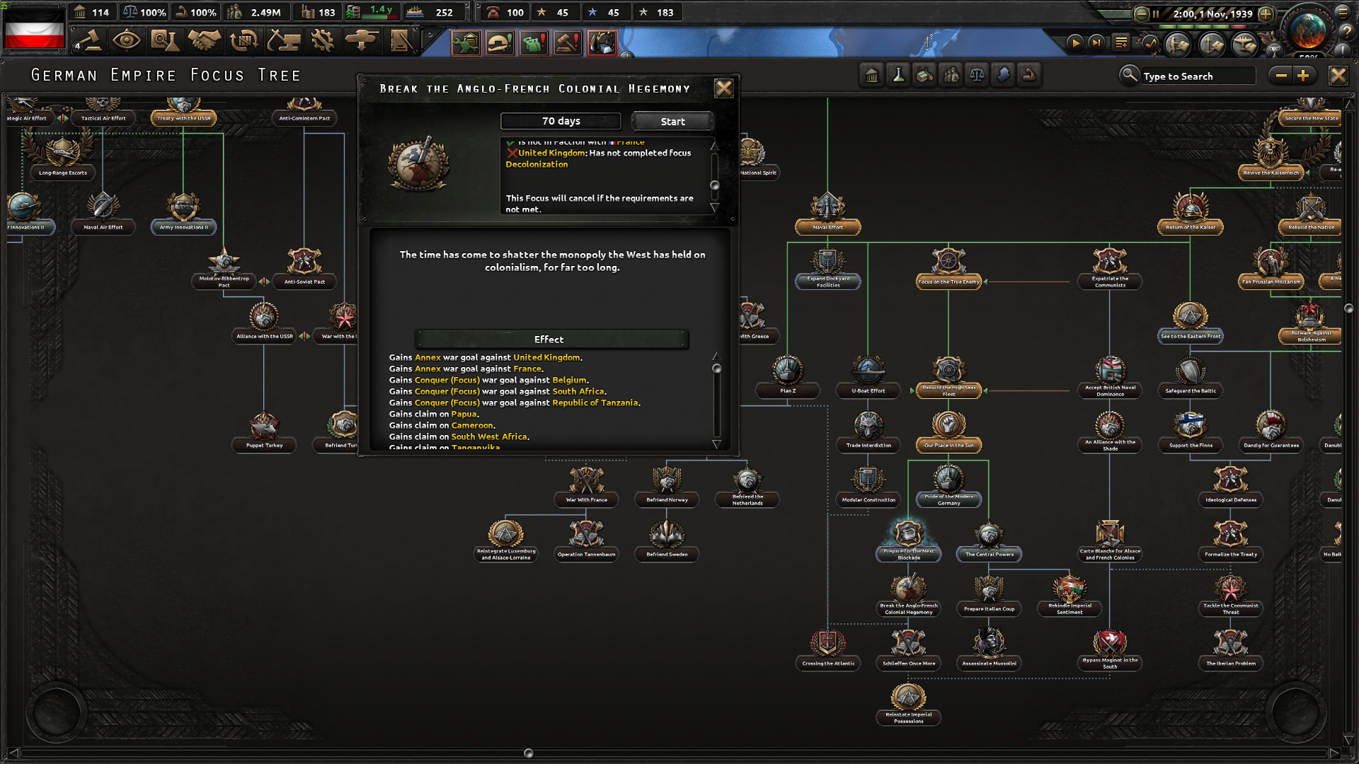Toggle the research flask focus filter

tap(898, 75)
